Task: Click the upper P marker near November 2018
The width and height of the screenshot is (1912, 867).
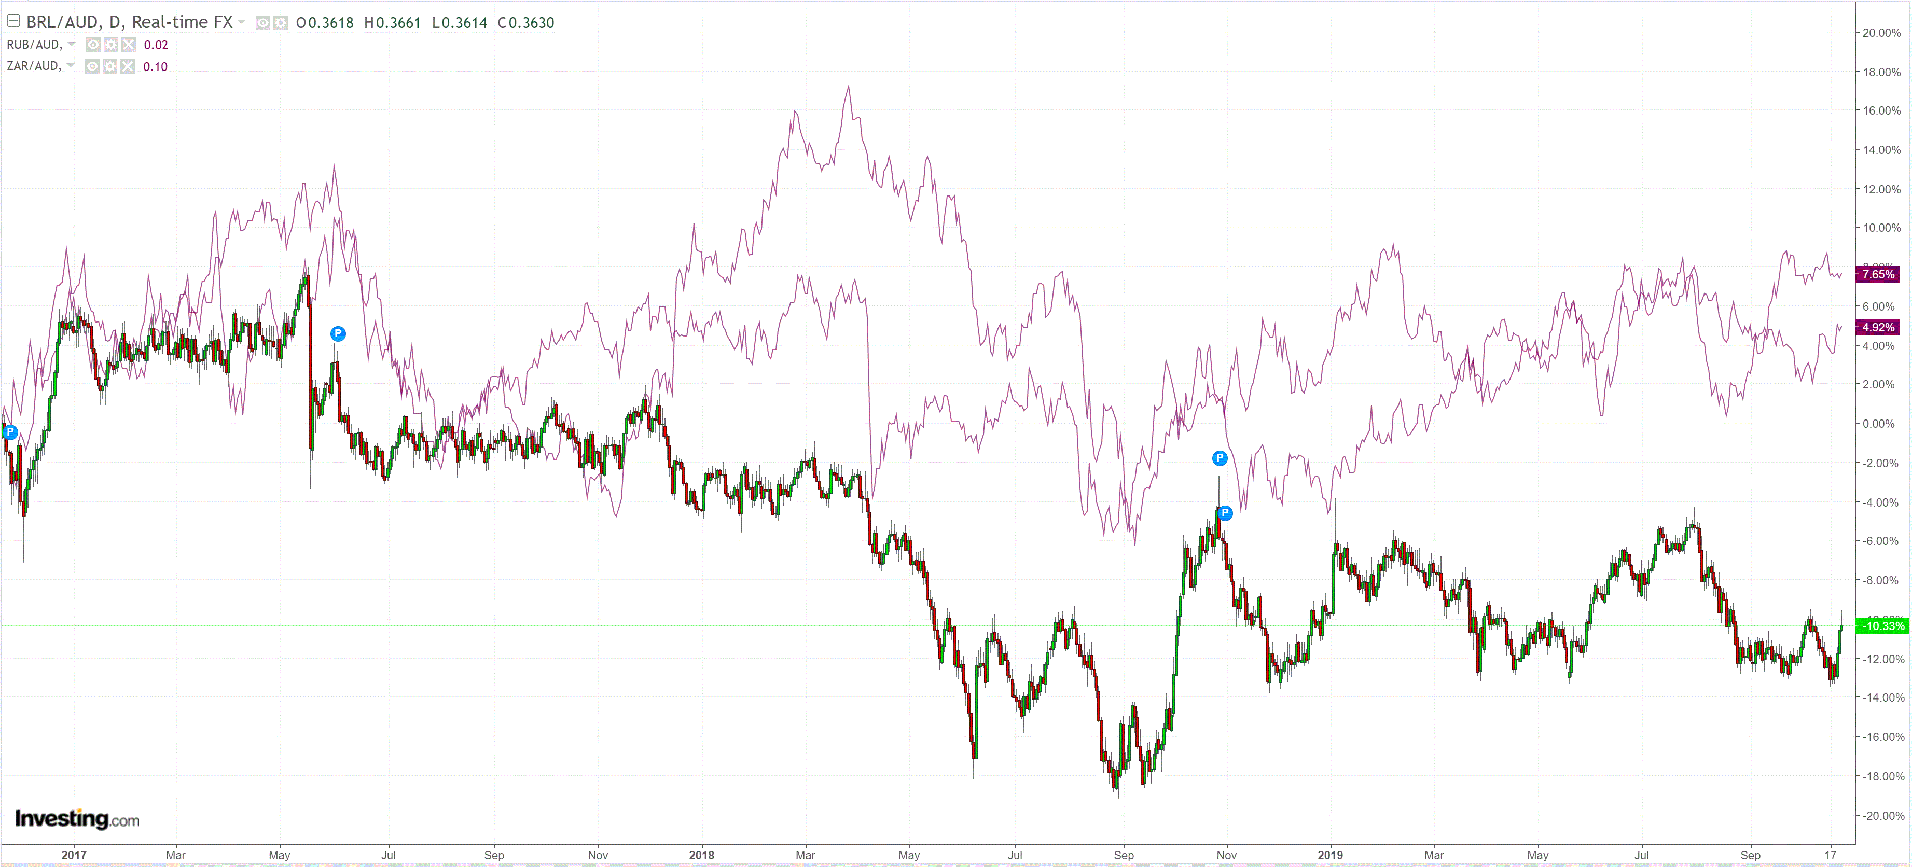Action: pyautogui.click(x=1220, y=458)
